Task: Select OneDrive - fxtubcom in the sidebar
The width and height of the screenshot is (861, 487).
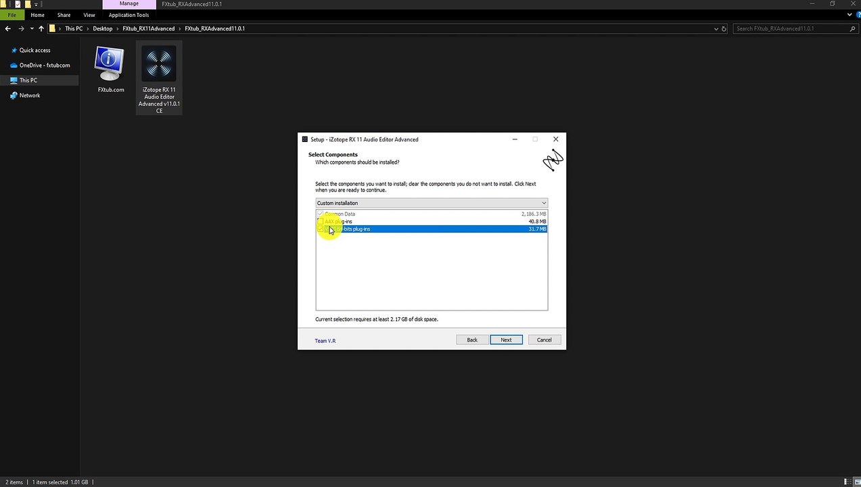Action: [x=45, y=66]
